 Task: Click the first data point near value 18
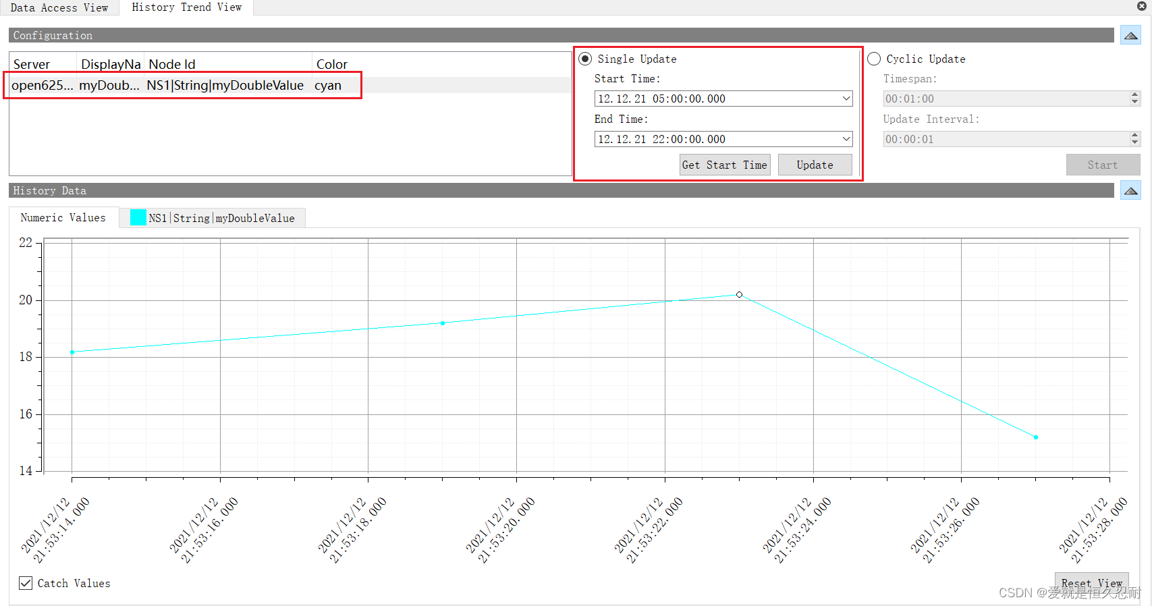pyautogui.click(x=72, y=352)
